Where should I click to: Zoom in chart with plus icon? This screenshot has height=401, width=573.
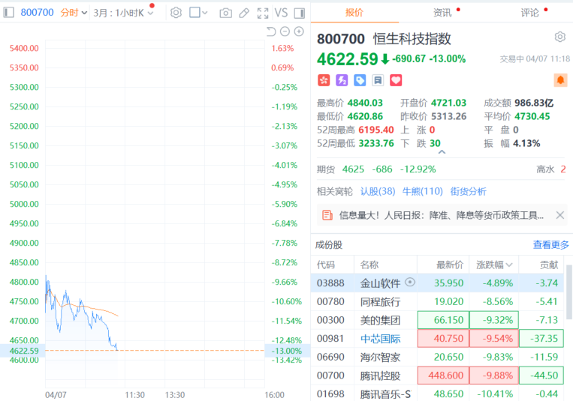299,31
